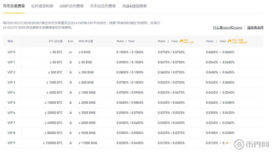Image resolution: width=273 pixels, height=154 pixels.
Task: Click the flame icon beside BNB plus referral header
Action: click(x=229, y=41)
